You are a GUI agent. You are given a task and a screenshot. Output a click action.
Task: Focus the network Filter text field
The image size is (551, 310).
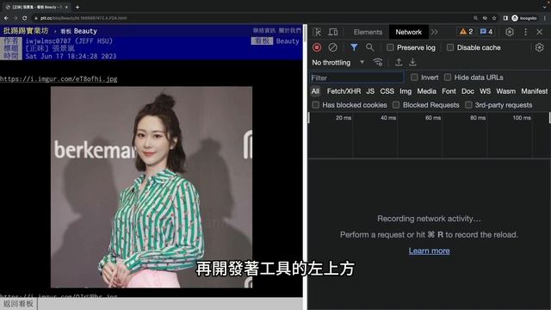[356, 77]
